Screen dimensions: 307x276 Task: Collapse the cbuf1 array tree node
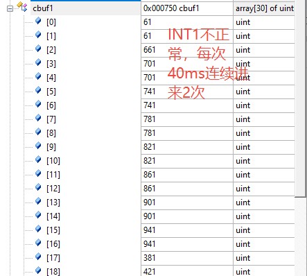(10, 9)
